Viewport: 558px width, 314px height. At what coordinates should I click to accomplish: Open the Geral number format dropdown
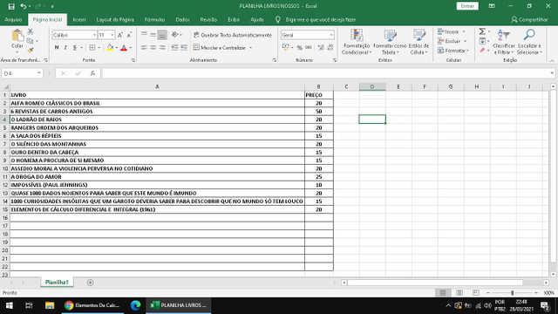(331, 35)
